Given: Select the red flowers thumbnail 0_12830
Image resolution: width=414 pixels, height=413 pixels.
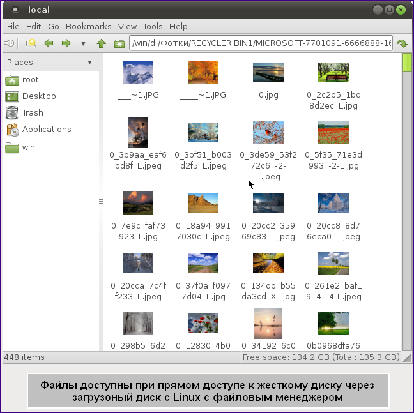Looking at the screenshot, I should [203, 324].
